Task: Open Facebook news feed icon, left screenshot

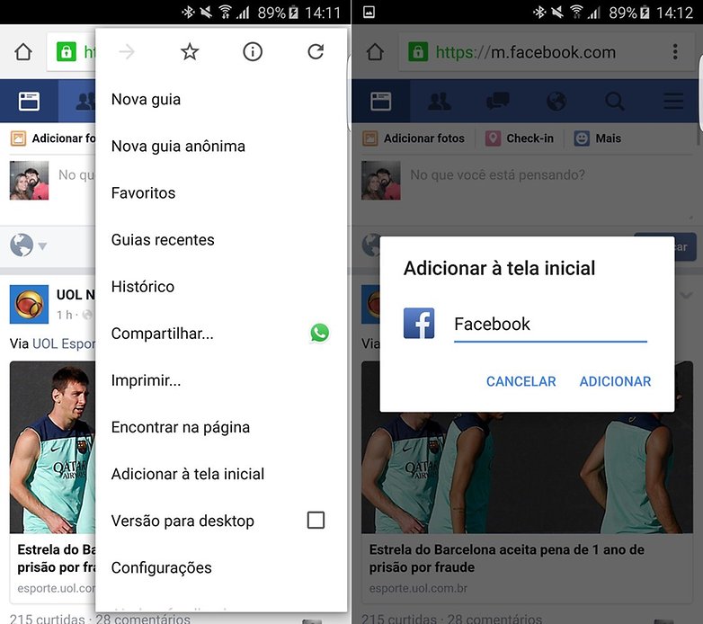Action: (x=29, y=102)
